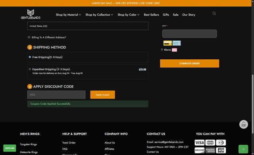
Task: Open the Track Order link
Action: [69, 143]
